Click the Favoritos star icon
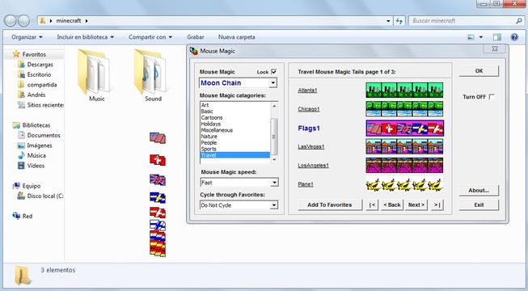Image resolution: width=528 pixels, height=291 pixels. coord(16,54)
